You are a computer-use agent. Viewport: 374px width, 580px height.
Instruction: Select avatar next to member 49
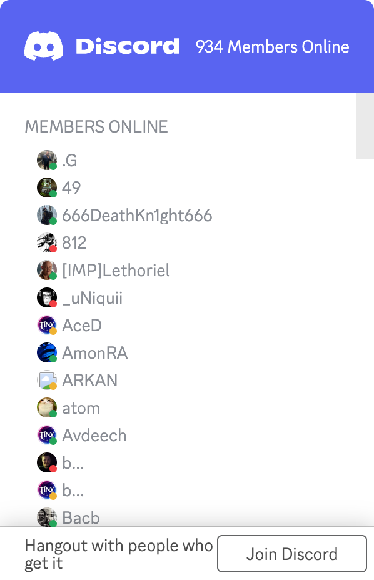[x=47, y=187]
